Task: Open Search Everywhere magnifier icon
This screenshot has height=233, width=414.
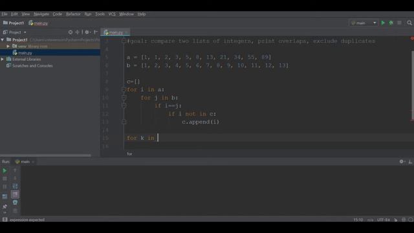Action: 409,23
